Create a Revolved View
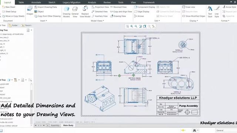 118,7
